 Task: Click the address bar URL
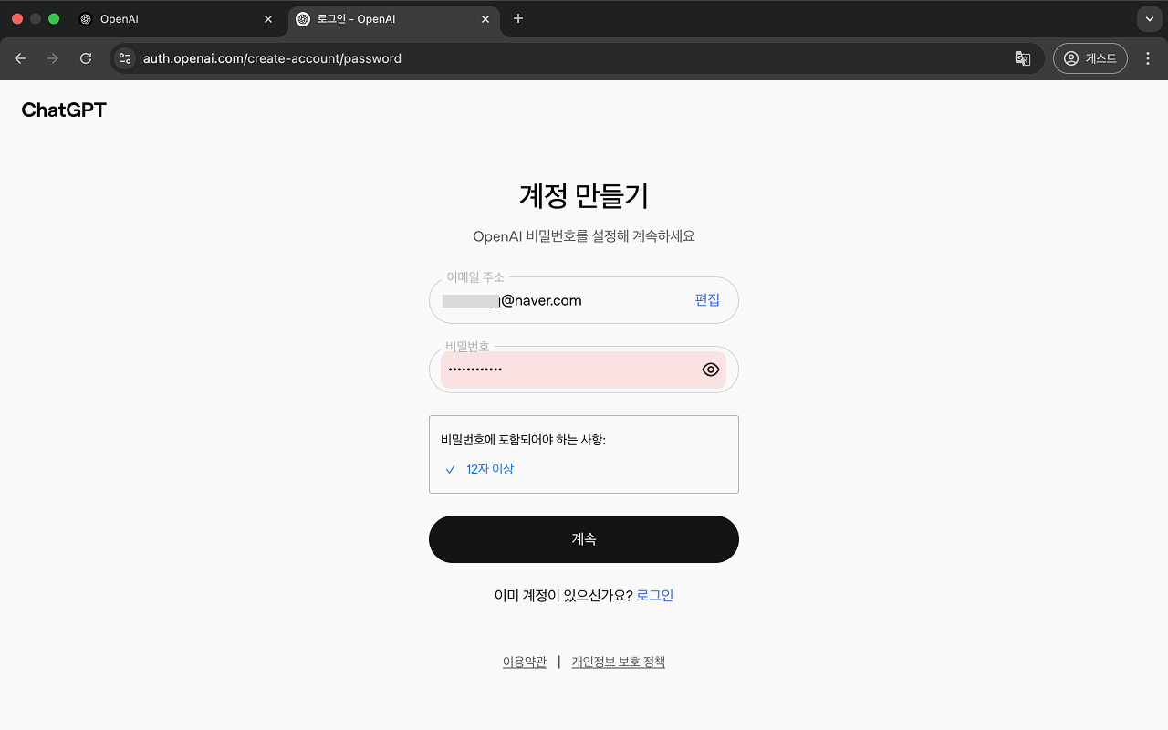[272, 58]
